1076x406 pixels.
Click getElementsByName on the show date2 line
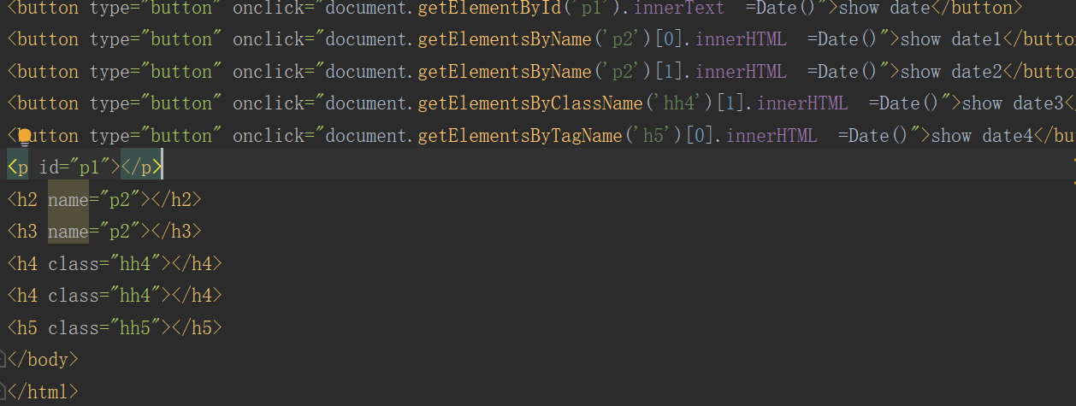pos(505,72)
